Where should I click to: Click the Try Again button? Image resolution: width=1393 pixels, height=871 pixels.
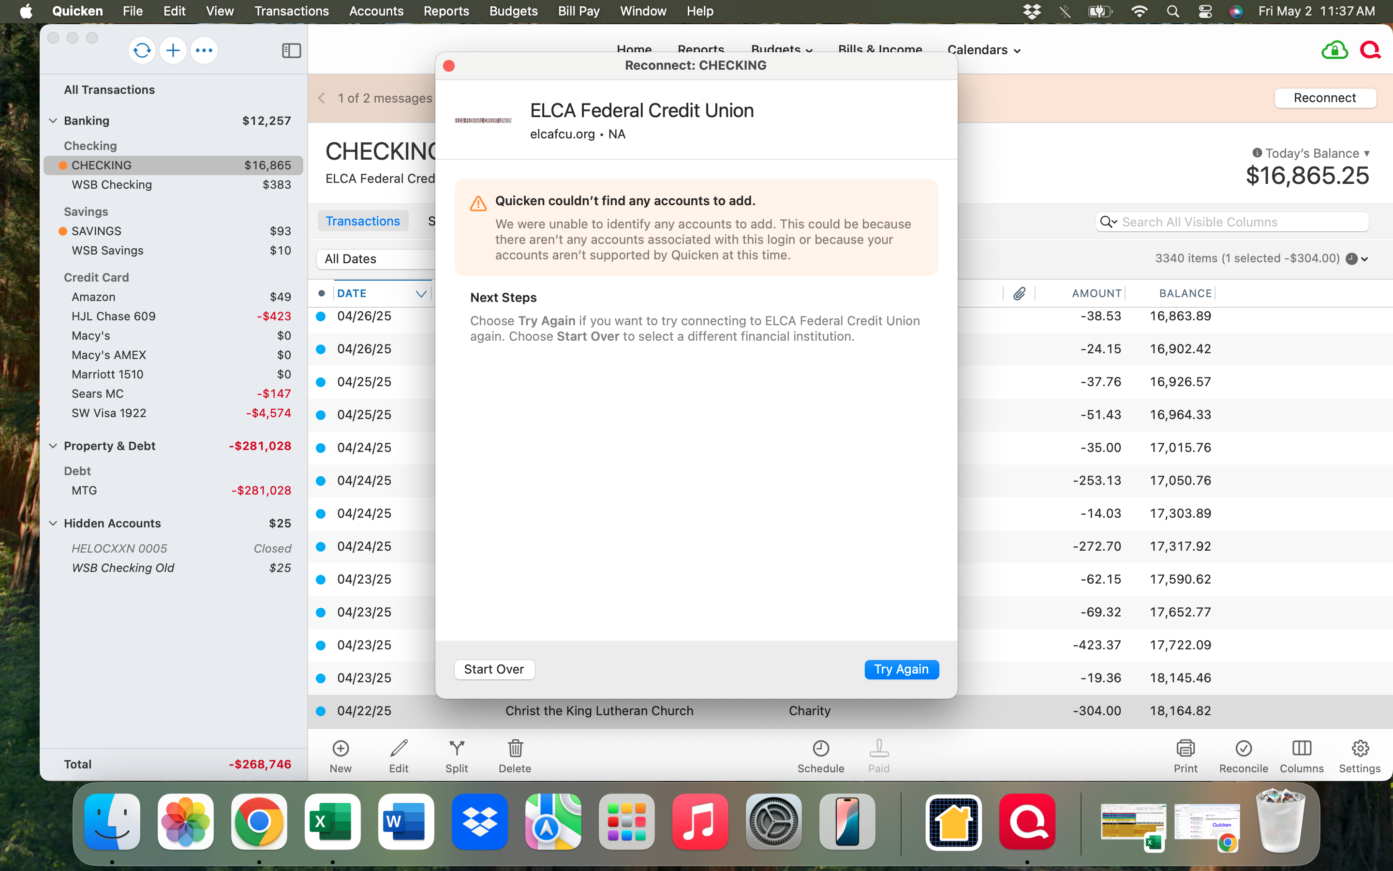point(902,669)
